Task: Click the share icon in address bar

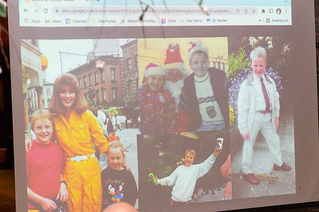Action: coord(246,11)
